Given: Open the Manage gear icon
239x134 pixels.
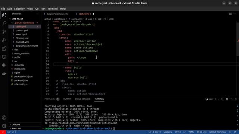Looking at the screenshot, I should coord(4,126).
